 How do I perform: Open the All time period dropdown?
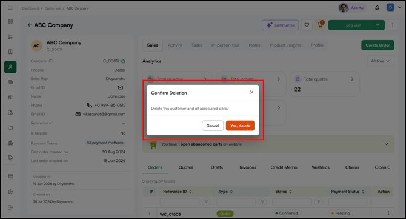[x=381, y=61]
